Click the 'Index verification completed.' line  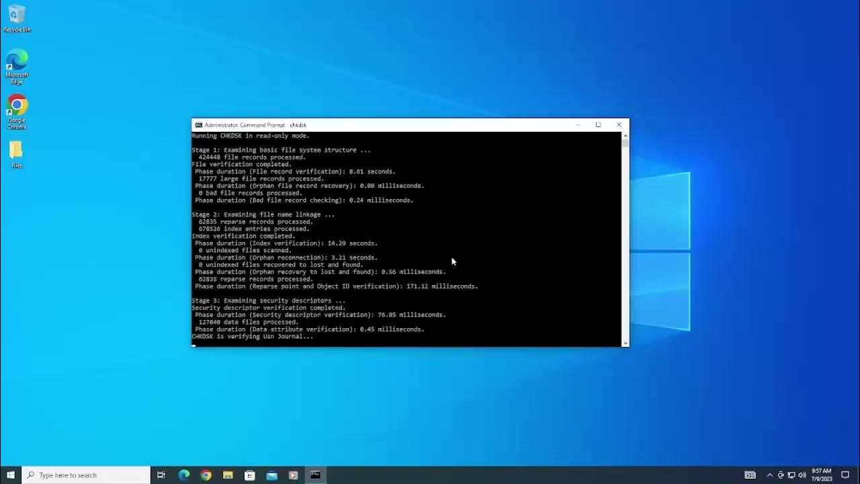pyautogui.click(x=243, y=236)
